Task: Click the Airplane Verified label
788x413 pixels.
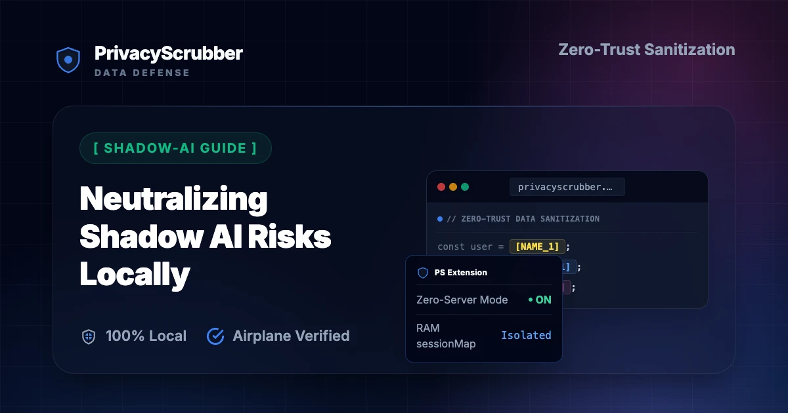Action: coord(291,336)
